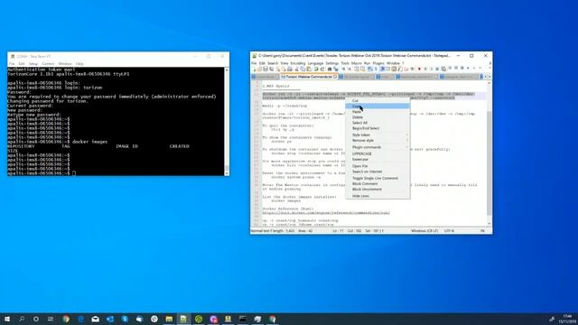Click docker.com reference link in document
Viewport: 578px width, 325px height.
point(326,213)
